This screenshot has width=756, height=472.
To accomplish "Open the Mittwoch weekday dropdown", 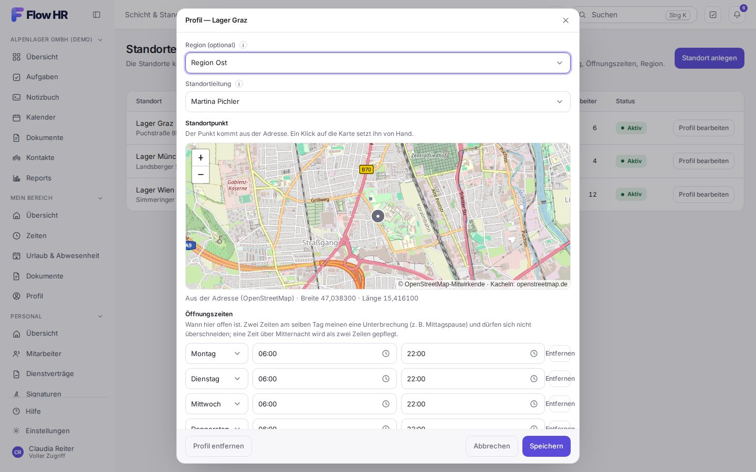I will click(217, 404).
